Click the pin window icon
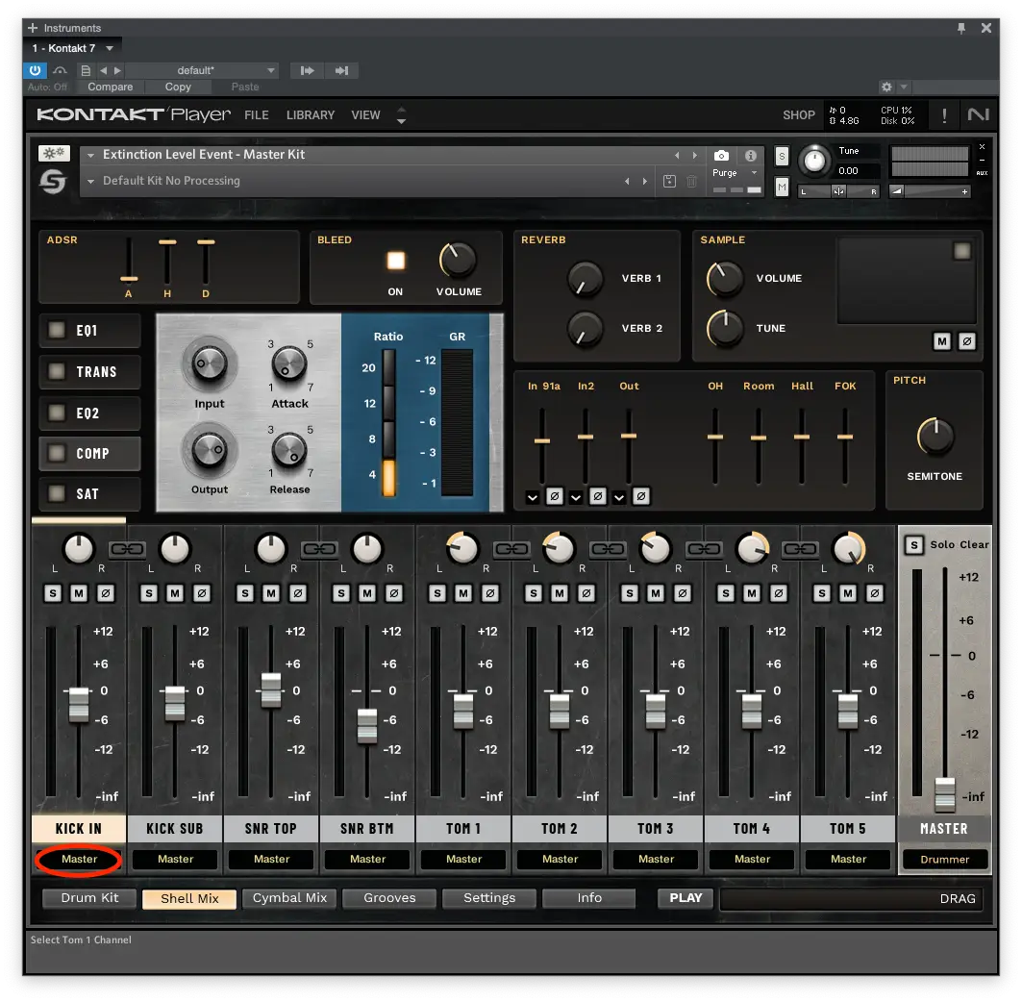The height and width of the screenshot is (1002, 1022). tap(961, 28)
